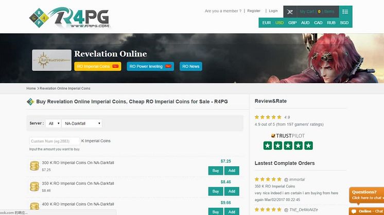384x215 pixels.
Task: Click the R4PG site logo
Action: point(69,17)
